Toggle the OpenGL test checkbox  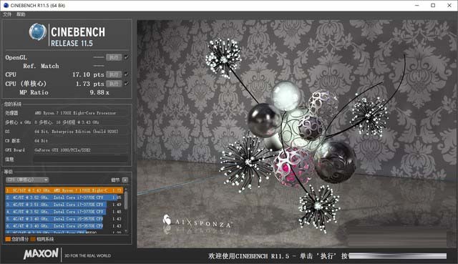(x=126, y=57)
